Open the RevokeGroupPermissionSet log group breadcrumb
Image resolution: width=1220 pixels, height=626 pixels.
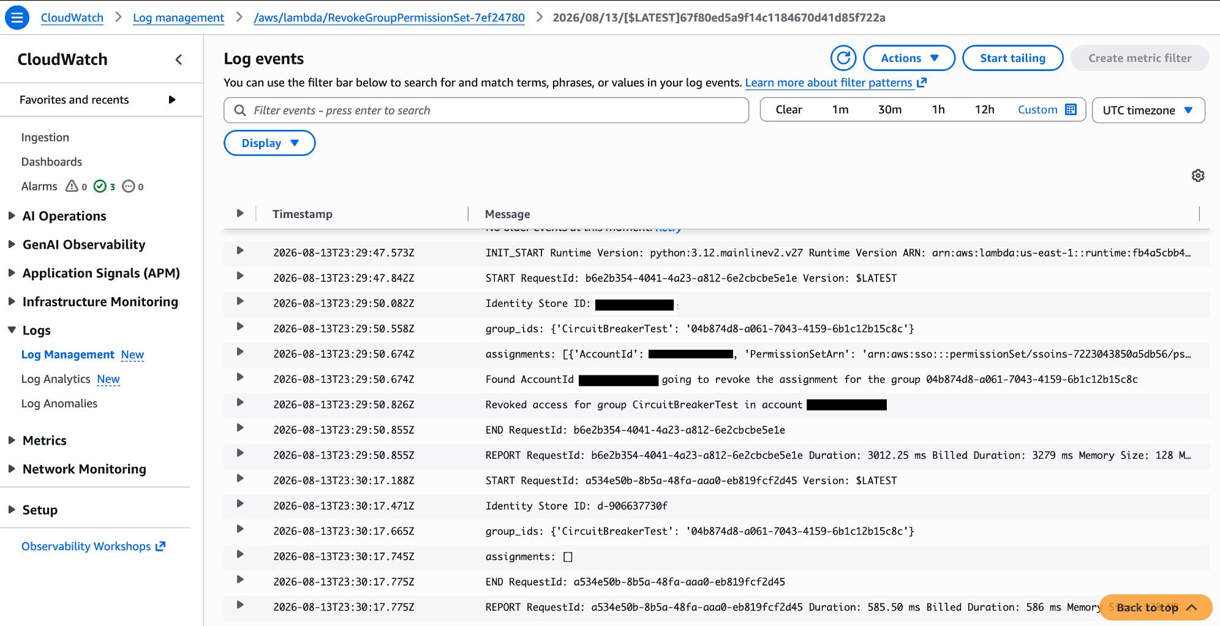[390, 18]
